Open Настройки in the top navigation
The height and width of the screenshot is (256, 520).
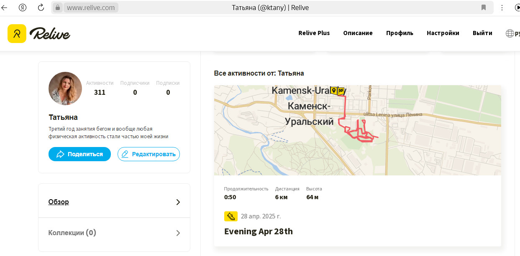(443, 33)
